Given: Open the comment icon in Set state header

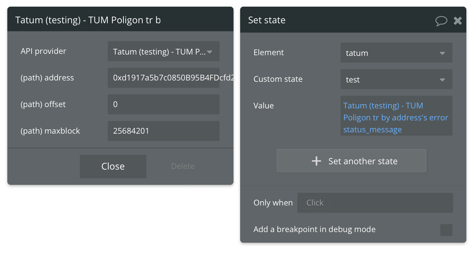Looking at the screenshot, I should (441, 21).
